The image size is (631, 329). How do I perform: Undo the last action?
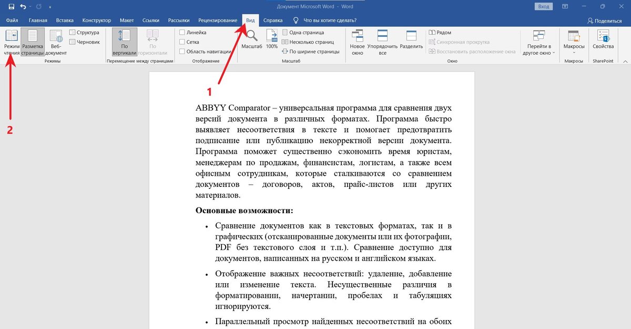coord(23,6)
